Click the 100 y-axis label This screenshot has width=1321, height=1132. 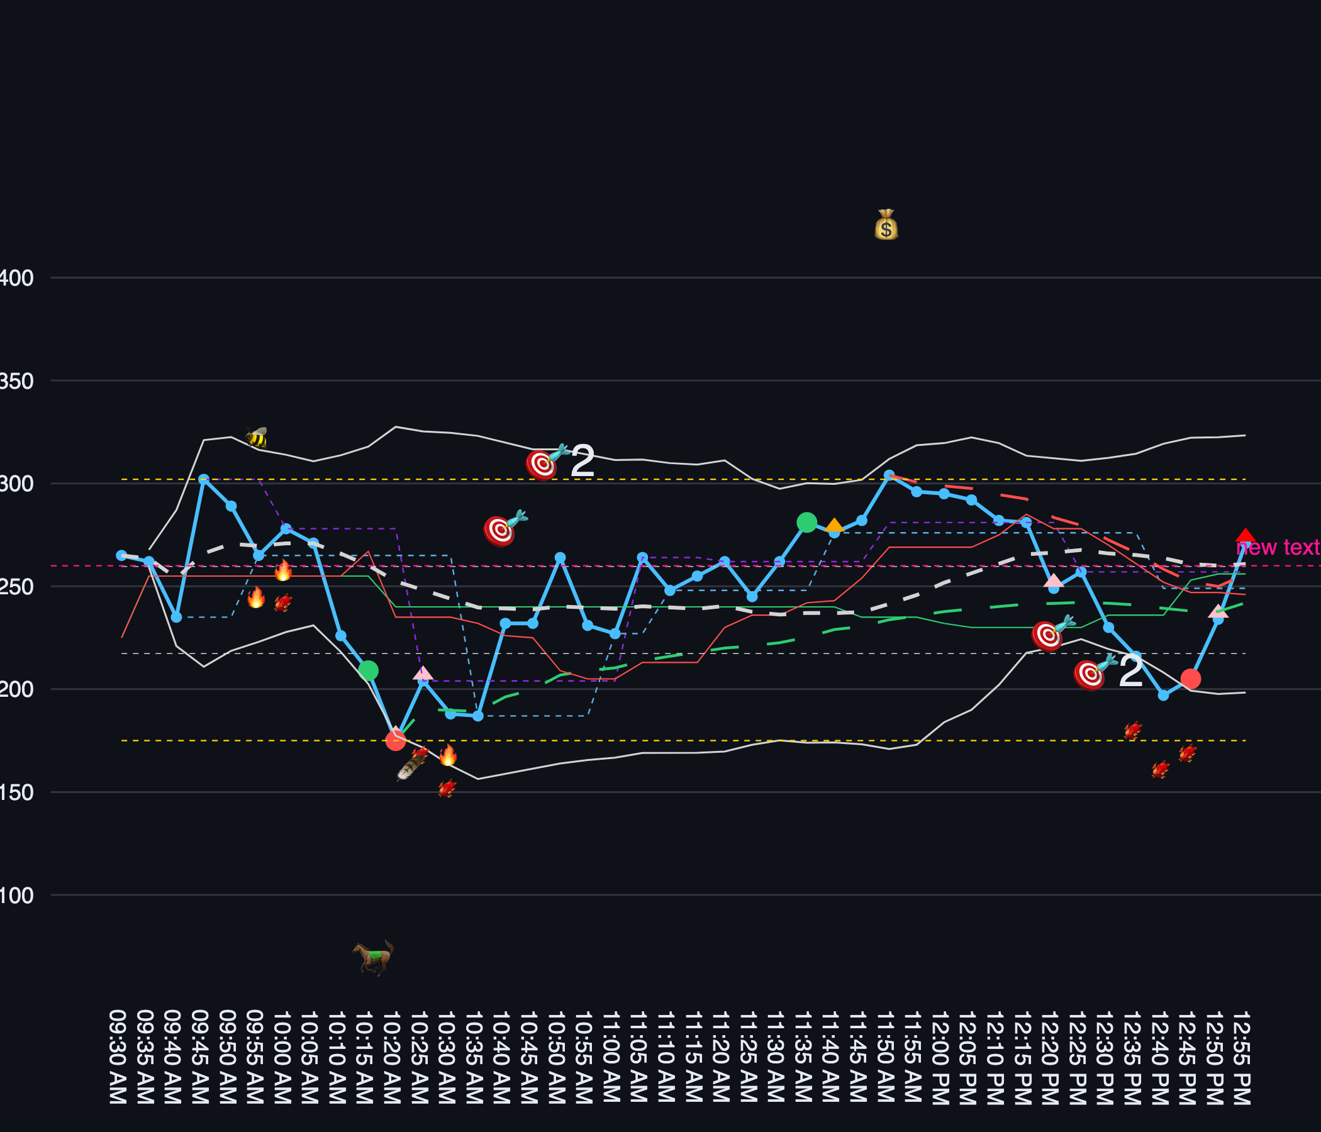(x=16, y=896)
